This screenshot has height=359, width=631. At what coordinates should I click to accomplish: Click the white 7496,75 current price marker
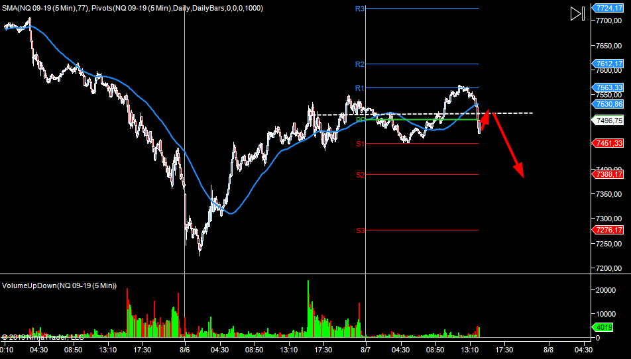pos(608,121)
